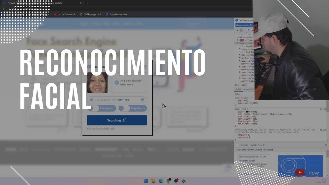This screenshot has width=329, height=185.
Task: Open the Computed tab in DevTools
Action: pos(249,89)
